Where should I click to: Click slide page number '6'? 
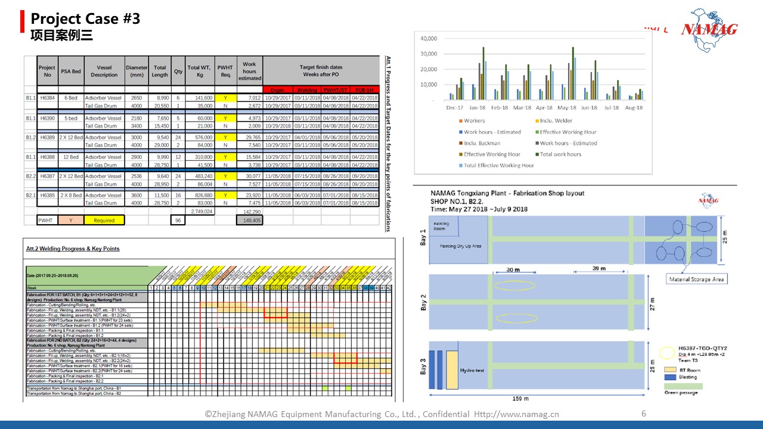click(643, 414)
